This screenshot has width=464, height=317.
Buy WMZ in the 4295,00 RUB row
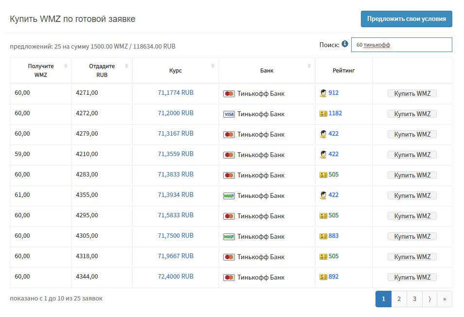(x=412, y=216)
